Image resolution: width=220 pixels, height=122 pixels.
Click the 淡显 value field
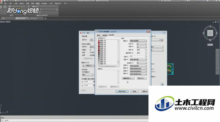[137, 56]
